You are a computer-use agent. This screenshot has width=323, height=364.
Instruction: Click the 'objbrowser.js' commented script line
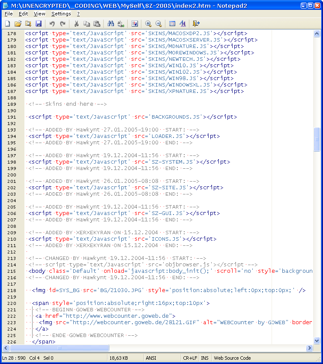click(x=143, y=265)
